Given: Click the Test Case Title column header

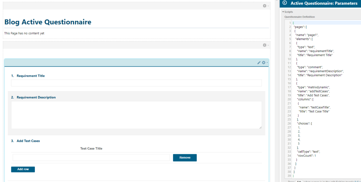Looking at the screenshot, I should pos(91,149).
